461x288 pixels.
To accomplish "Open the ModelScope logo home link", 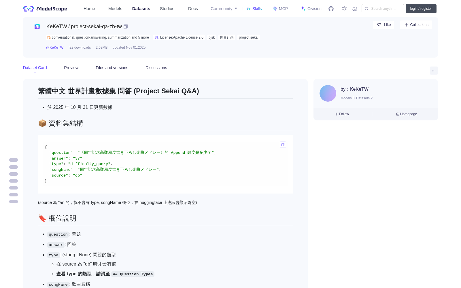I will click(45, 9).
